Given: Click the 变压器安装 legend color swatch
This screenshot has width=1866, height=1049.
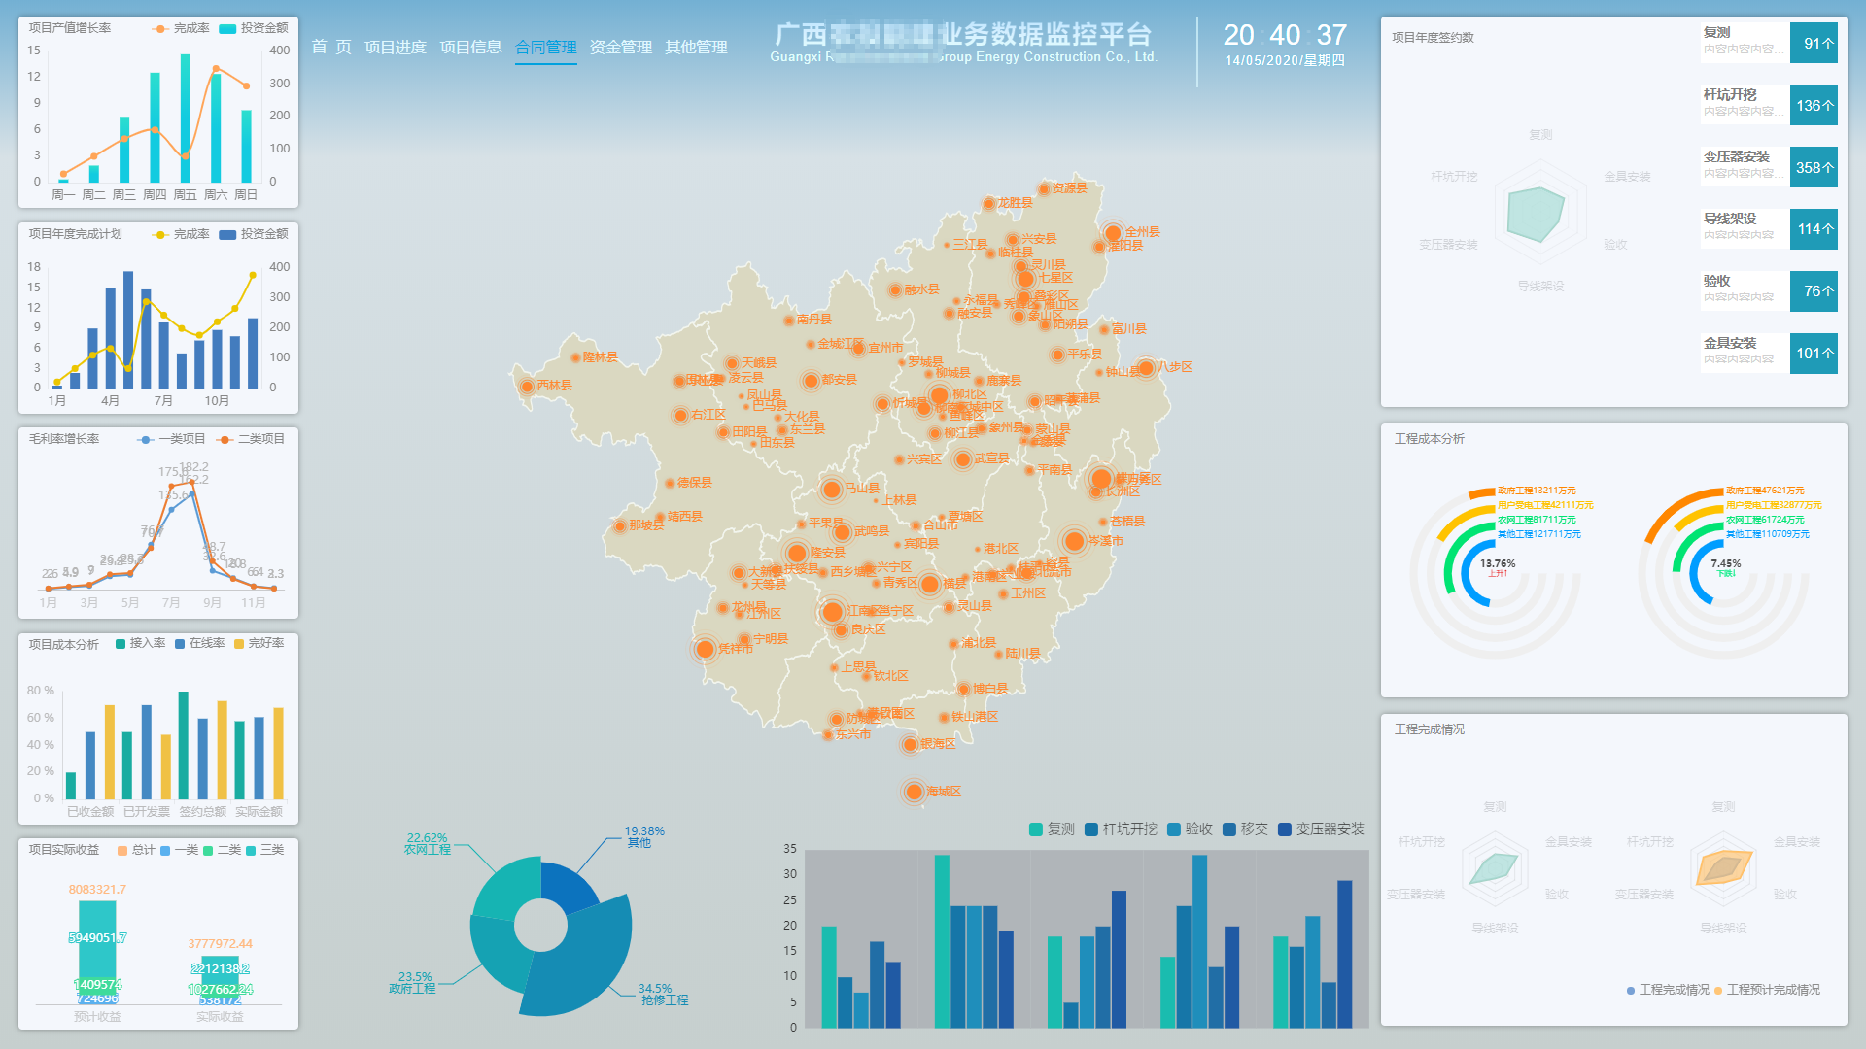Looking at the screenshot, I should tap(1285, 829).
